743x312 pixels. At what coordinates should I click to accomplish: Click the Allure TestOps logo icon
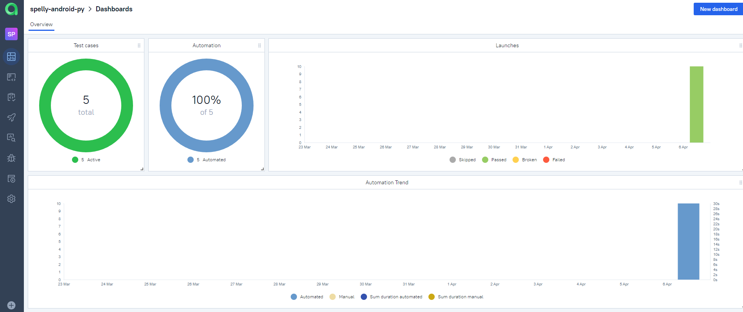11,9
